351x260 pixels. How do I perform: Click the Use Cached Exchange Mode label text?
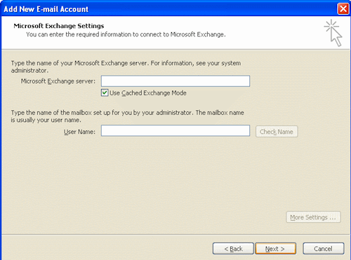pyautogui.click(x=148, y=93)
